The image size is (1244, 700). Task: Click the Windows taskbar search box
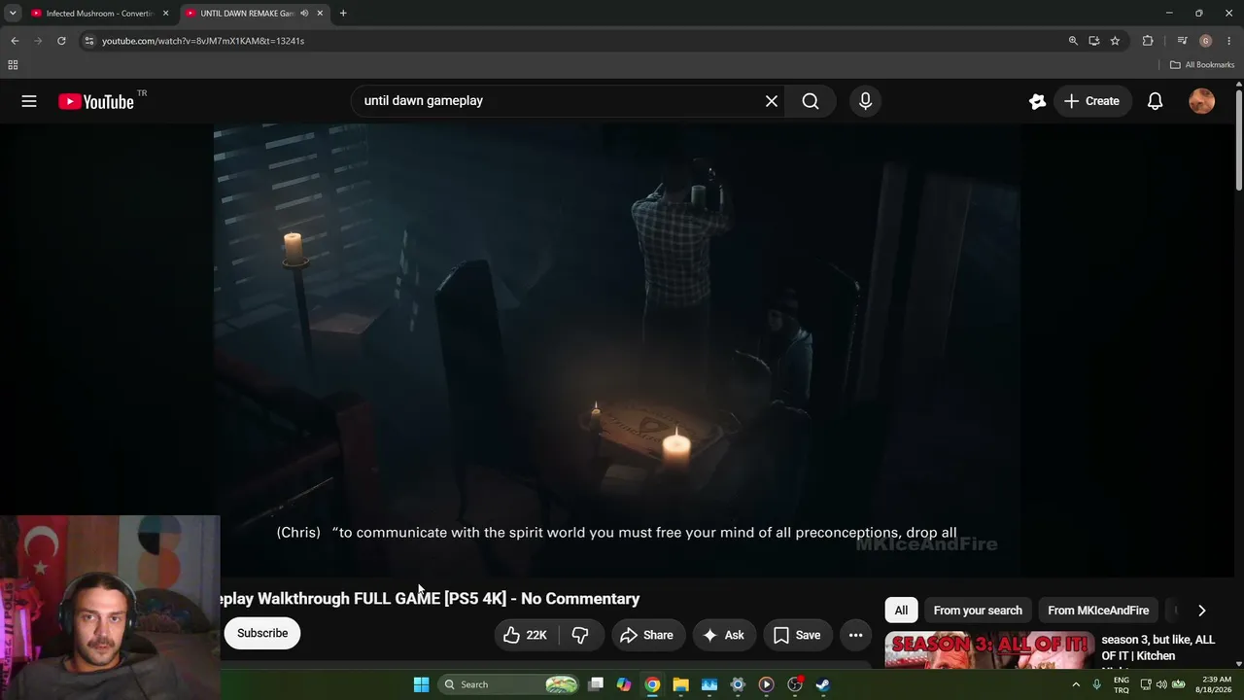pos(509,684)
